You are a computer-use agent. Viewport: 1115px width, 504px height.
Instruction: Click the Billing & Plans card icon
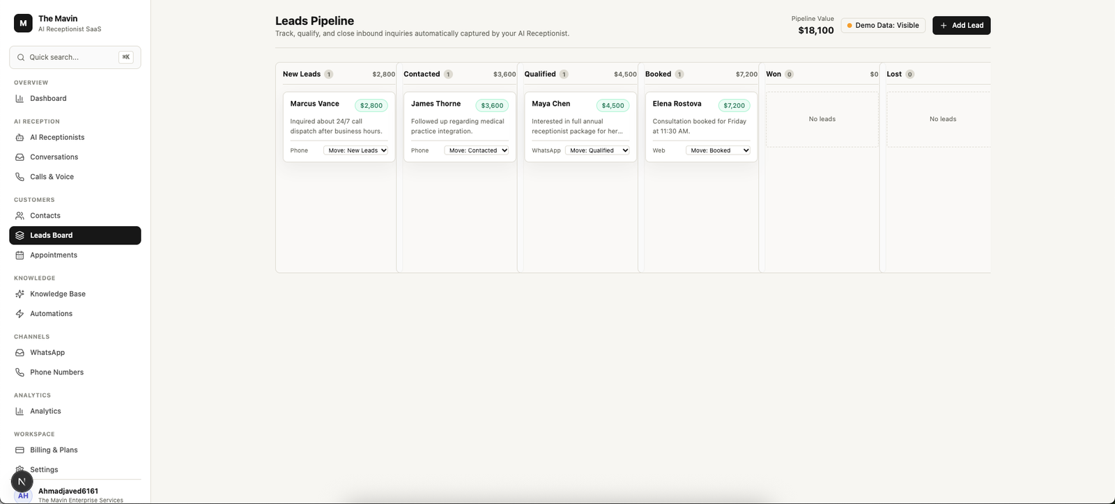(20, 450)
